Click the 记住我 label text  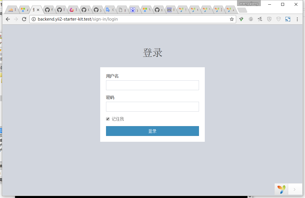tap(118, 119)
